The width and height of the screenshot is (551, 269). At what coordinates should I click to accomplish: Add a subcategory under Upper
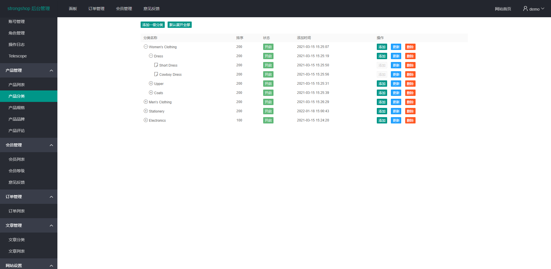click(x=382, y=84)
